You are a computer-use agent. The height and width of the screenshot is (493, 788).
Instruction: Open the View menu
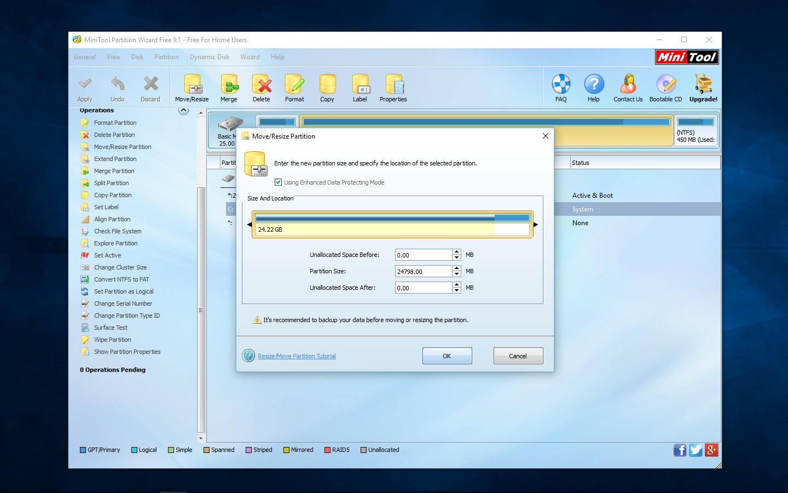pyautogui.click(x=113, y=57)
